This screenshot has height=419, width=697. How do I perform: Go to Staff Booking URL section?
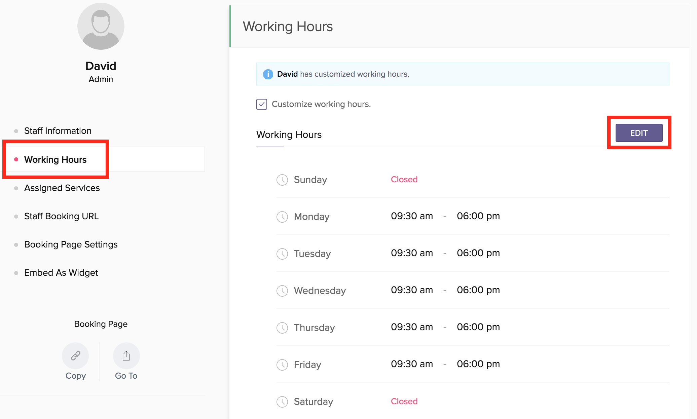point(61,216)
